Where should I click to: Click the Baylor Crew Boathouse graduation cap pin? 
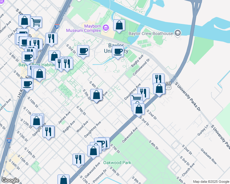coord(178,33)
